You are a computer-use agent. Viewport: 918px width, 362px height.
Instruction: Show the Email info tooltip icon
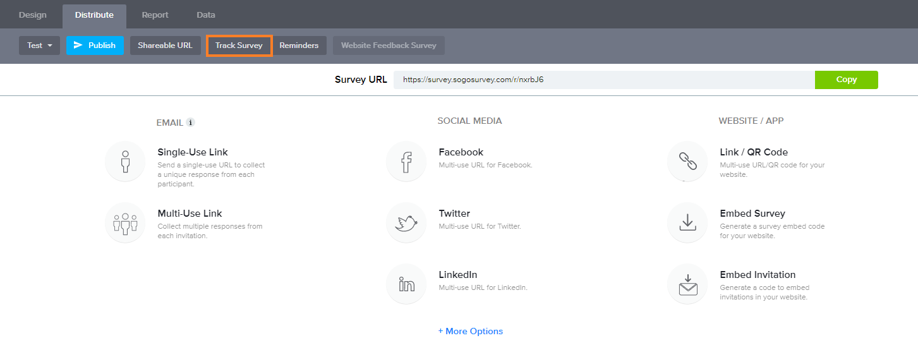tap(190, 123)
